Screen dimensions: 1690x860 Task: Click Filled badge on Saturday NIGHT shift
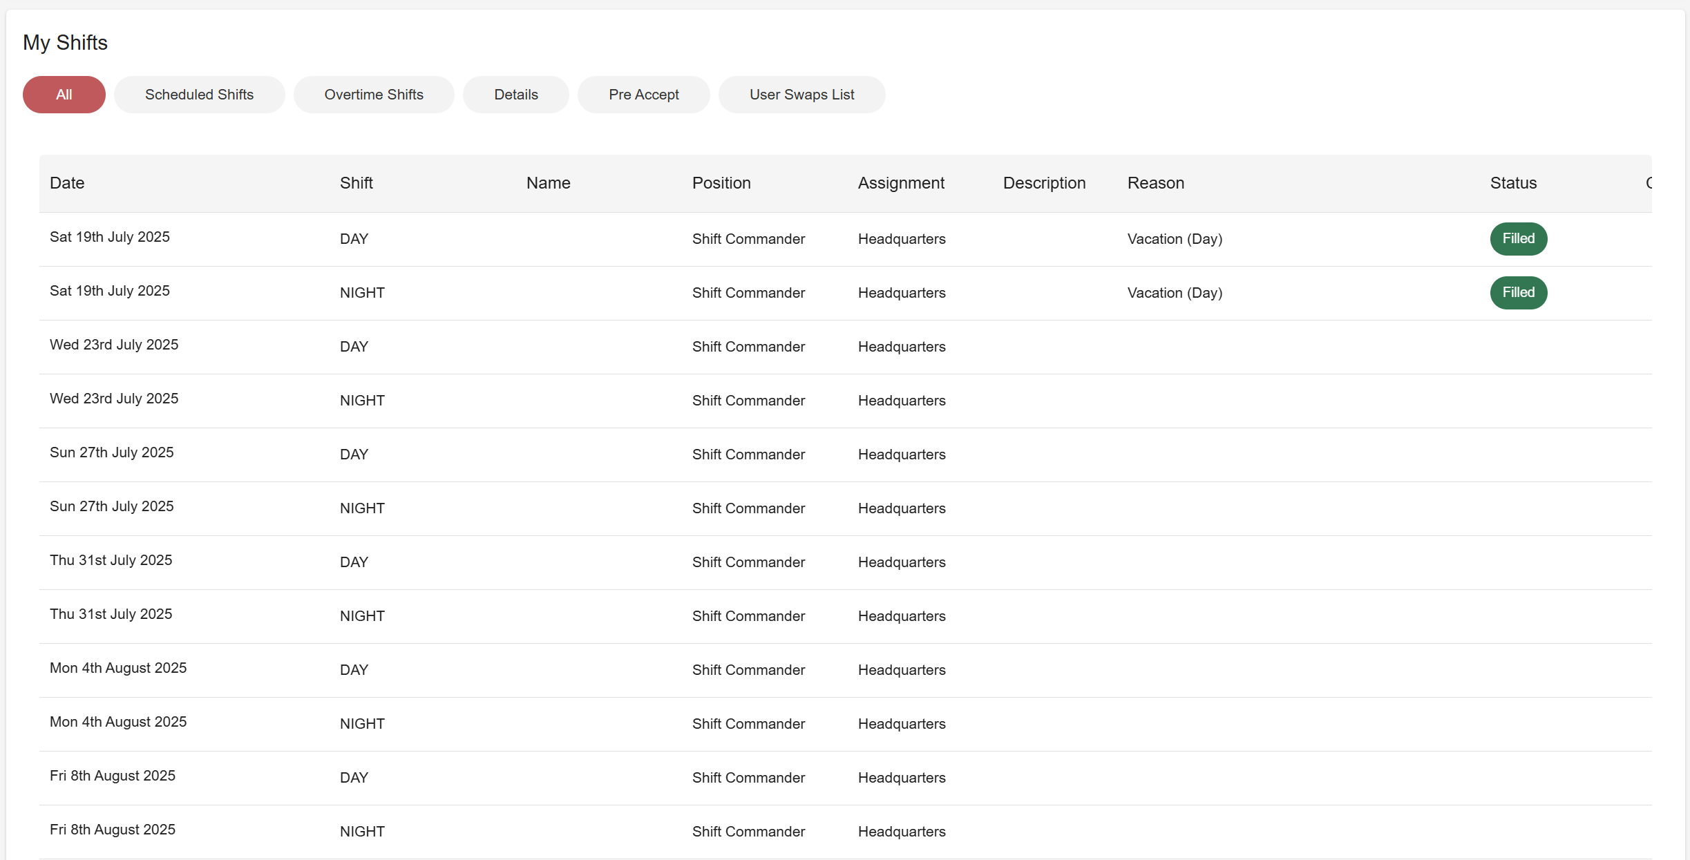coord(1518,293)
